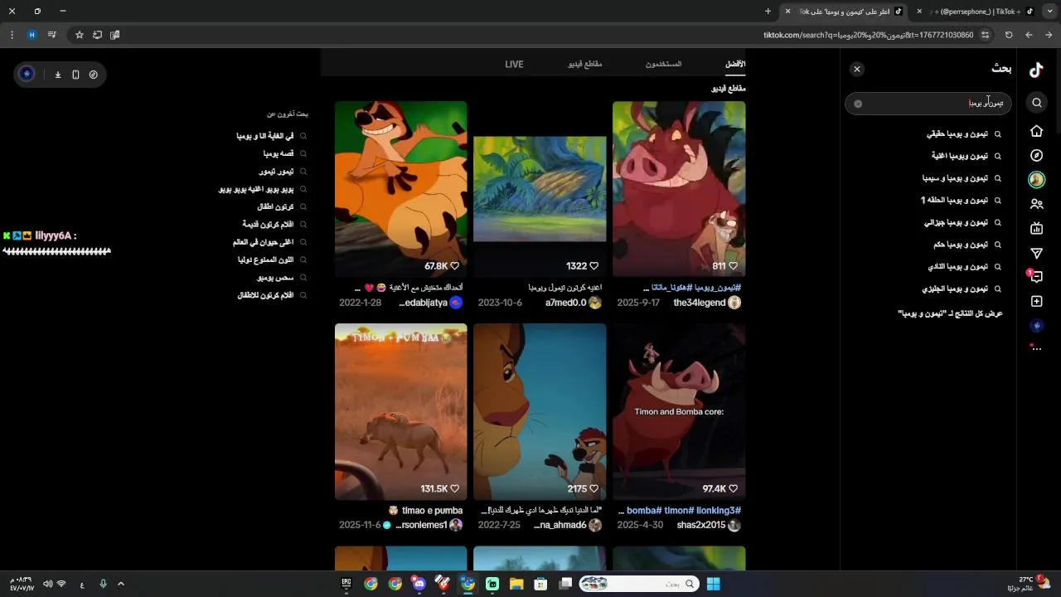Viewport: 1061px width, 597px height.
Task: Open the Explore compass icon
Action: click(1036, 156)
